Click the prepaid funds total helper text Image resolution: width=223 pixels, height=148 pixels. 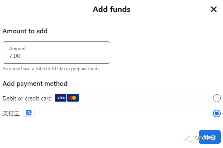pyautogui.click(x=51, y=69)
